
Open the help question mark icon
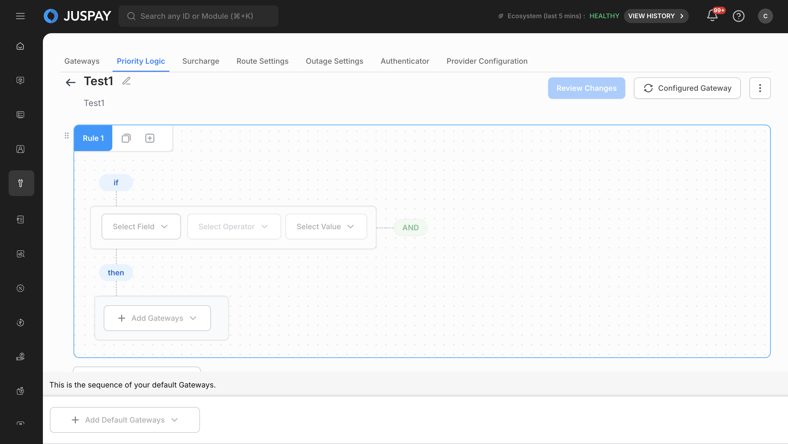(738, 16)
